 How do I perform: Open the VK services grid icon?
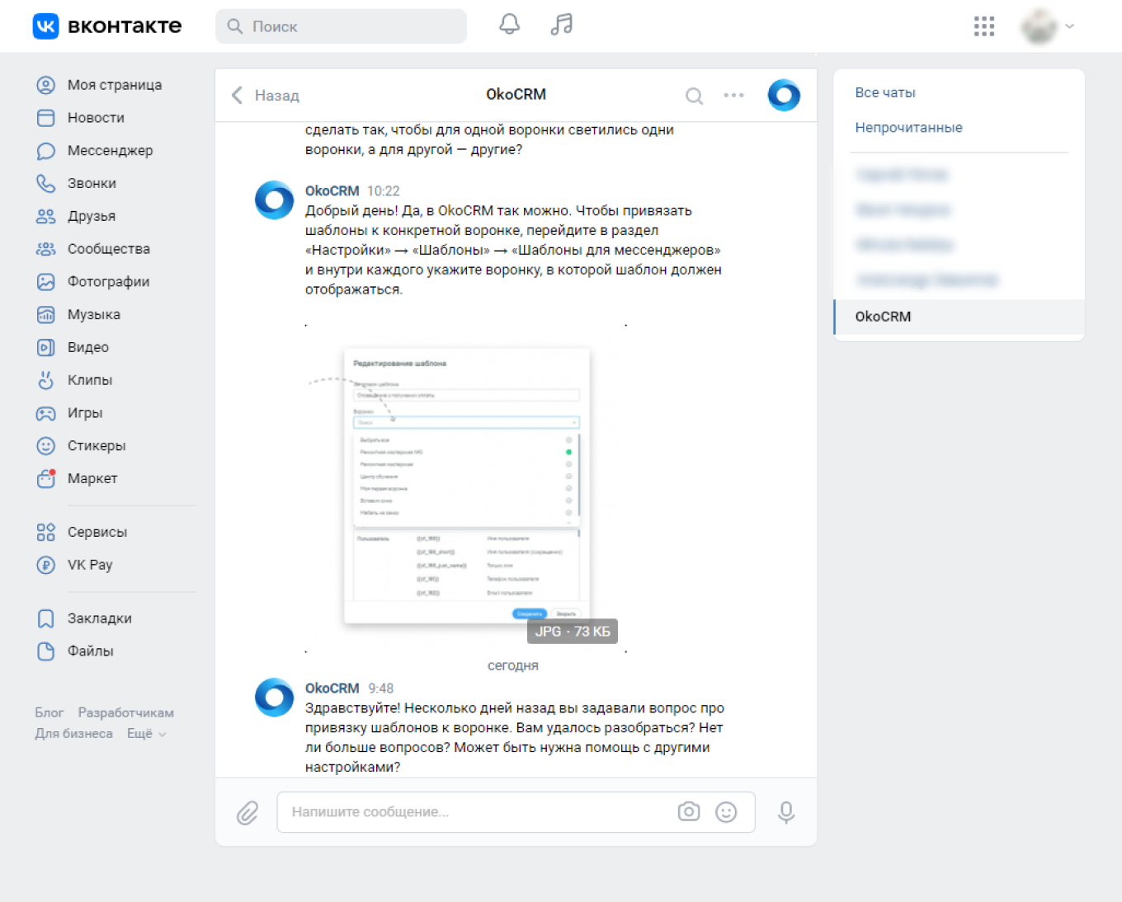[x=984, y=26]
